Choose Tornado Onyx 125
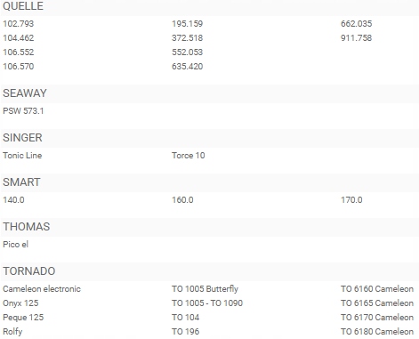 pos(20,303)
